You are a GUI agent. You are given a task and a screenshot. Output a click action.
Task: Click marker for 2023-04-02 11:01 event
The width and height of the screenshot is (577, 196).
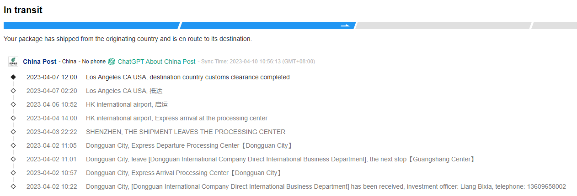[x=13, y=159]
